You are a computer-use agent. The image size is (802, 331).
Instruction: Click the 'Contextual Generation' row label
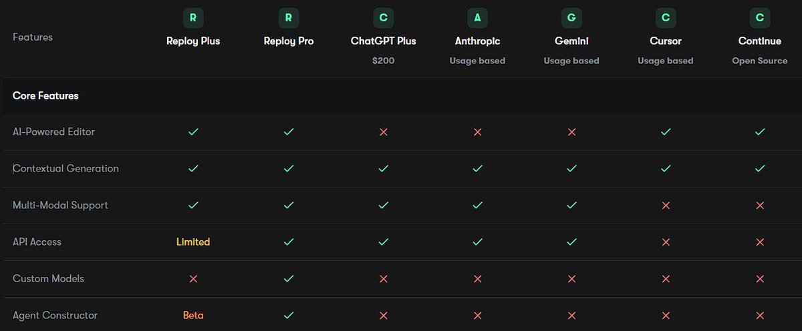pyautogui.click(x=65, y=169)
